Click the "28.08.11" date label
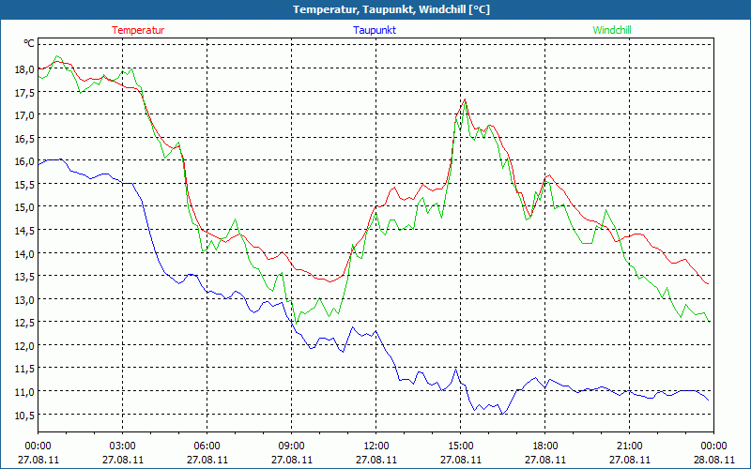The width and height of the screenshot is (751, 469). click(714, 460)
